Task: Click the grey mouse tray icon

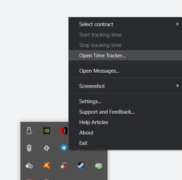Action: pyautogui.click(x=29, y=148)
